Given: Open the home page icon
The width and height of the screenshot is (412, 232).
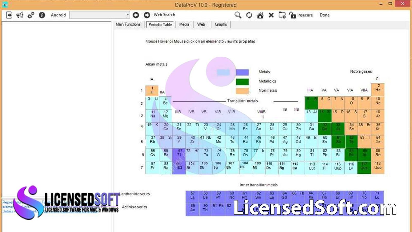Looking at the screenshot, I should point(260,15).
